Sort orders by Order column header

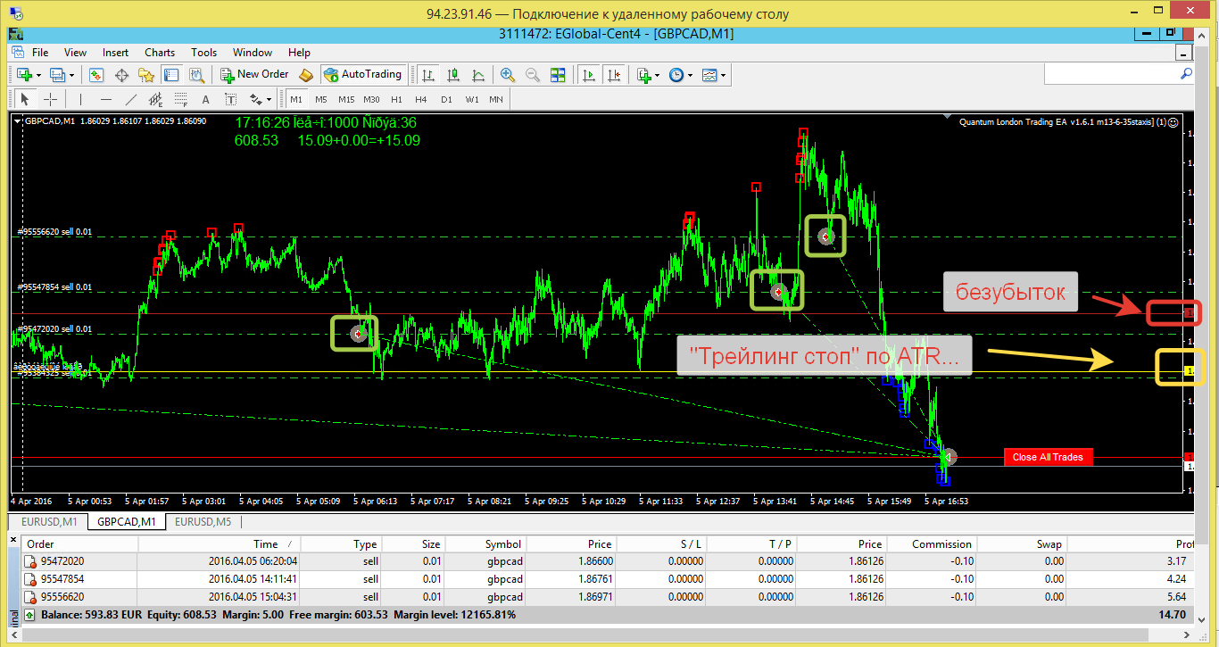tap(80, 543)
